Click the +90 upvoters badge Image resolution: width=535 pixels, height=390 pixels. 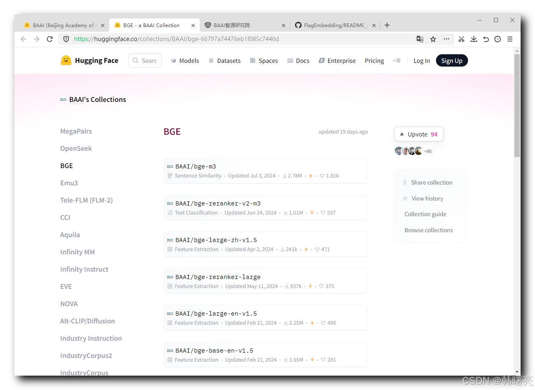[x=428, y=151]
